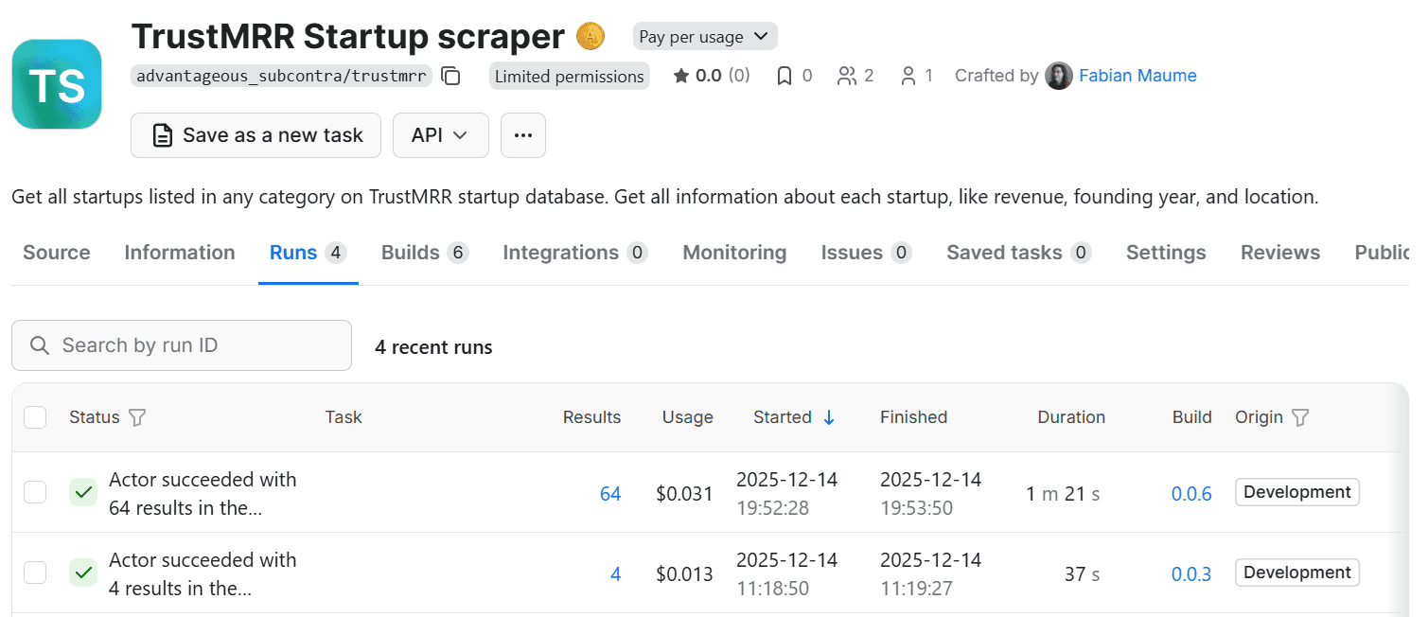Click the gold coin badge beside the title
The height and width of the screenshot is (617, 1428).
[x=591, y=37]
